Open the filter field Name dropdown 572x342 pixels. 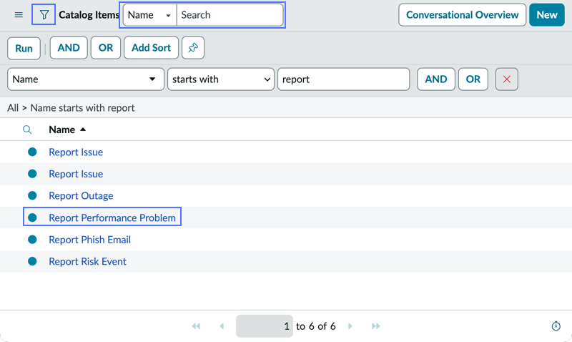86,79
